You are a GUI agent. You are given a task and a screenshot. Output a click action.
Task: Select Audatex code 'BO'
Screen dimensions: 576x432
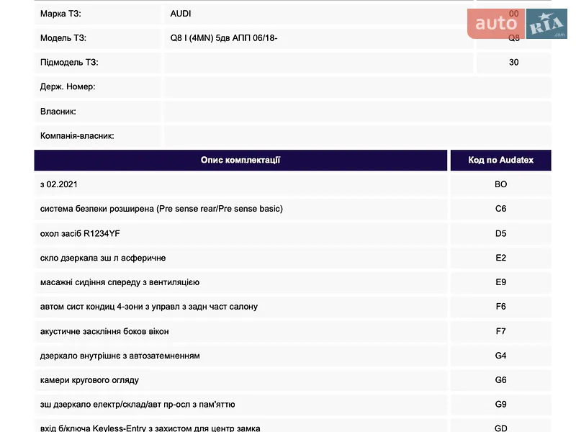pyautogui.click(x=500, y=184)
